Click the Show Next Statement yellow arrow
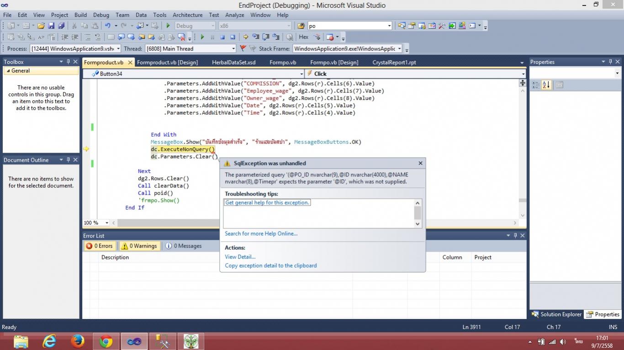The image size is (624, 350). tap(245, 37)
